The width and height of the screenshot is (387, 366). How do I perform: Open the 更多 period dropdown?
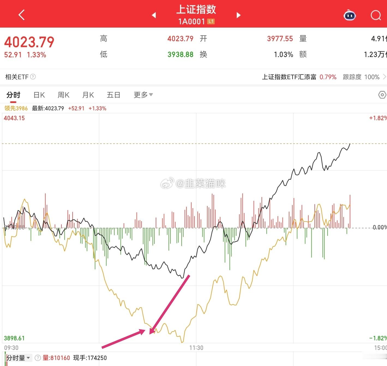[143, 95]
